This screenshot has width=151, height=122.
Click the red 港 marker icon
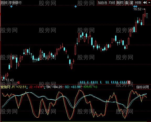[129, 82]
